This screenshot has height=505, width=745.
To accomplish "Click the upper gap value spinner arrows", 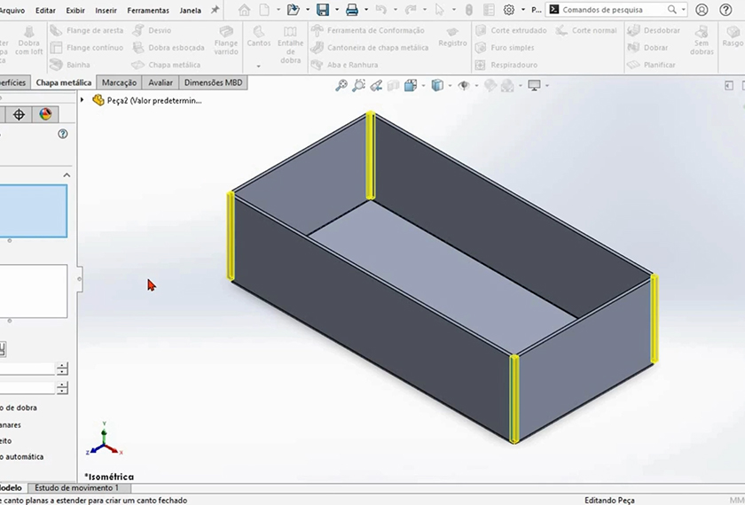I will pyautogui.click(x=62, y=369).
